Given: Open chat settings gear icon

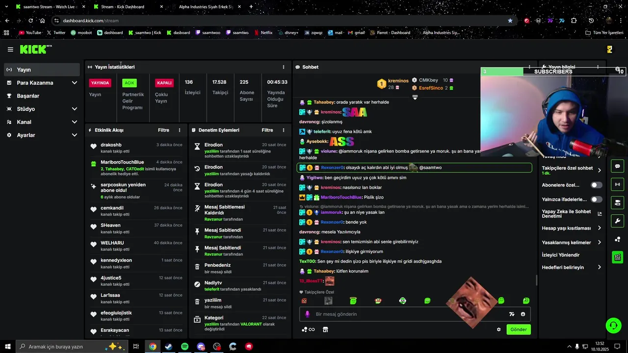Looking at the screenshot, I should [x=499, y=329].
